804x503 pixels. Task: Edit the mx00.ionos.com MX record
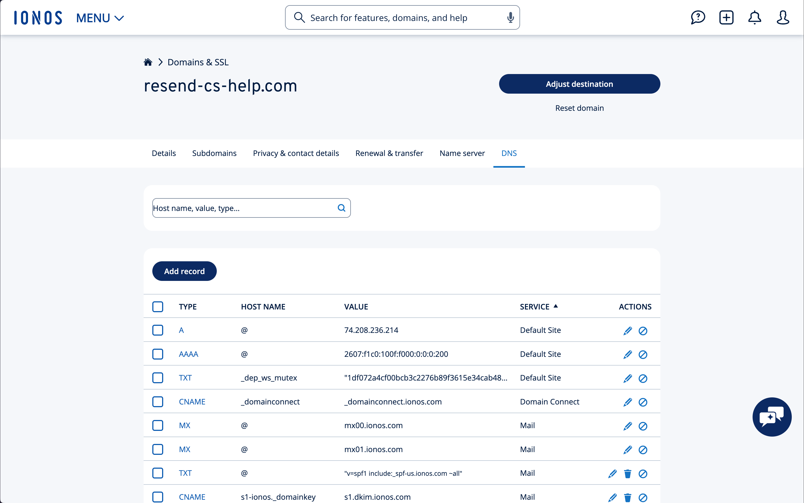(x=627, y=426)
